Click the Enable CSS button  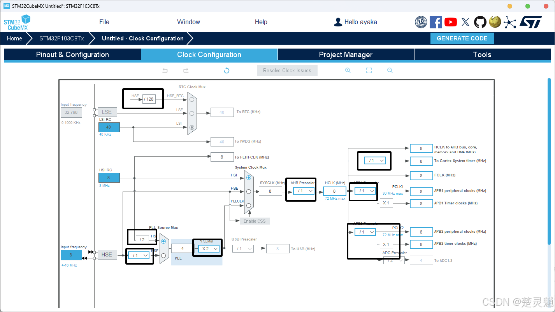[255, 221]
